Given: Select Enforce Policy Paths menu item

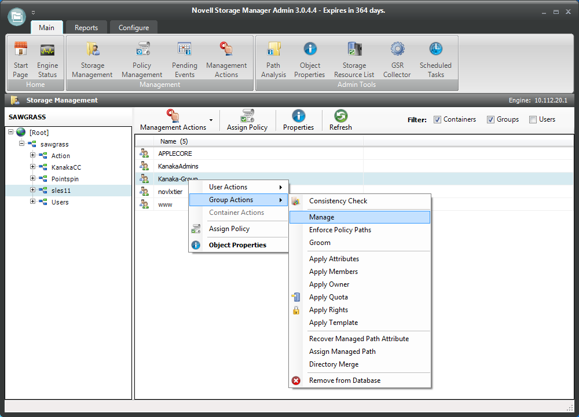Looking at the screenshot, I should tap(360, 230).
